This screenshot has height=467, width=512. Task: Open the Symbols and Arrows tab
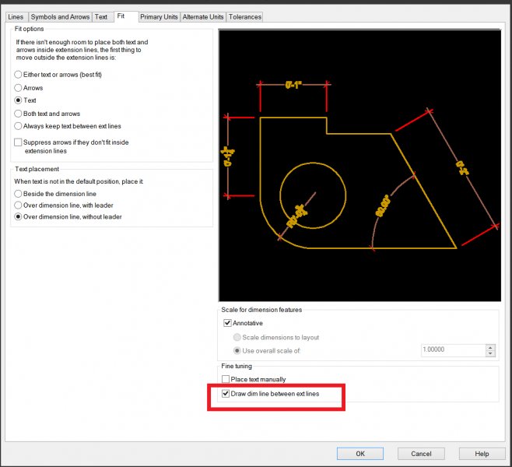[x=60, y=17]
